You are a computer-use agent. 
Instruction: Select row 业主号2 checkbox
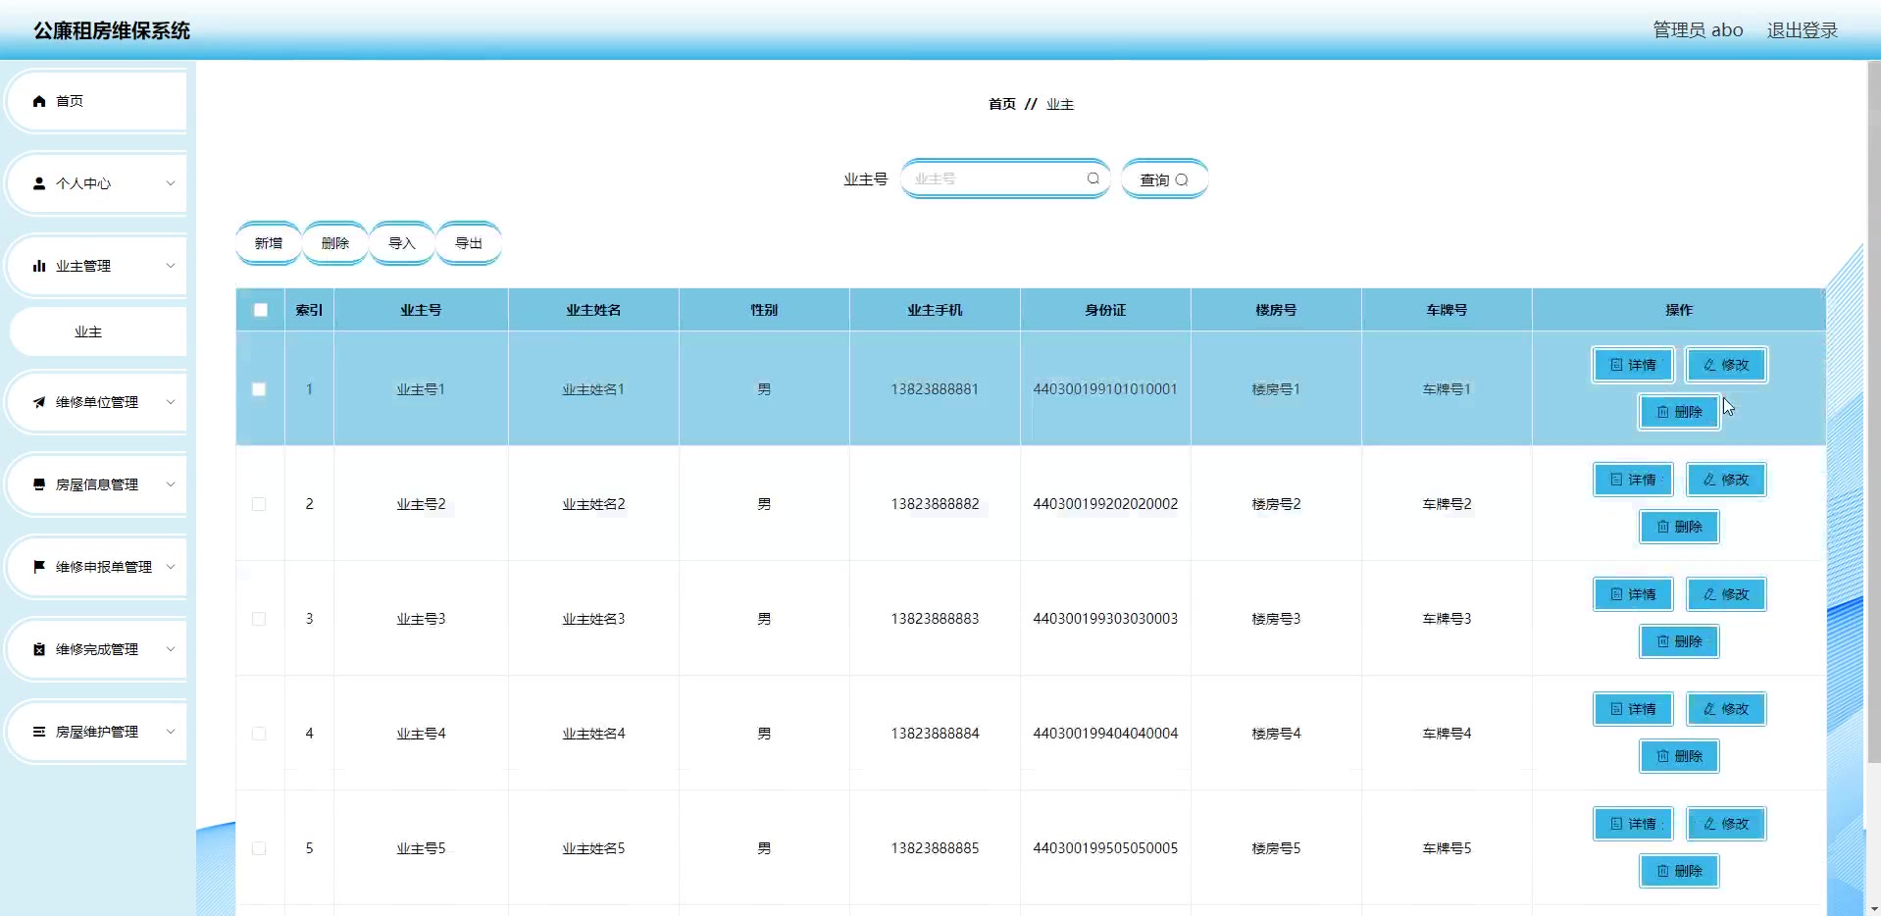[x=259, y=504]
